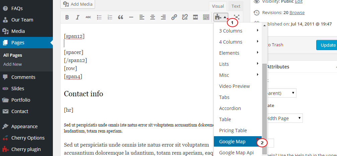
Task: Click the [row] shortcode text
Action: coord(70,68)
